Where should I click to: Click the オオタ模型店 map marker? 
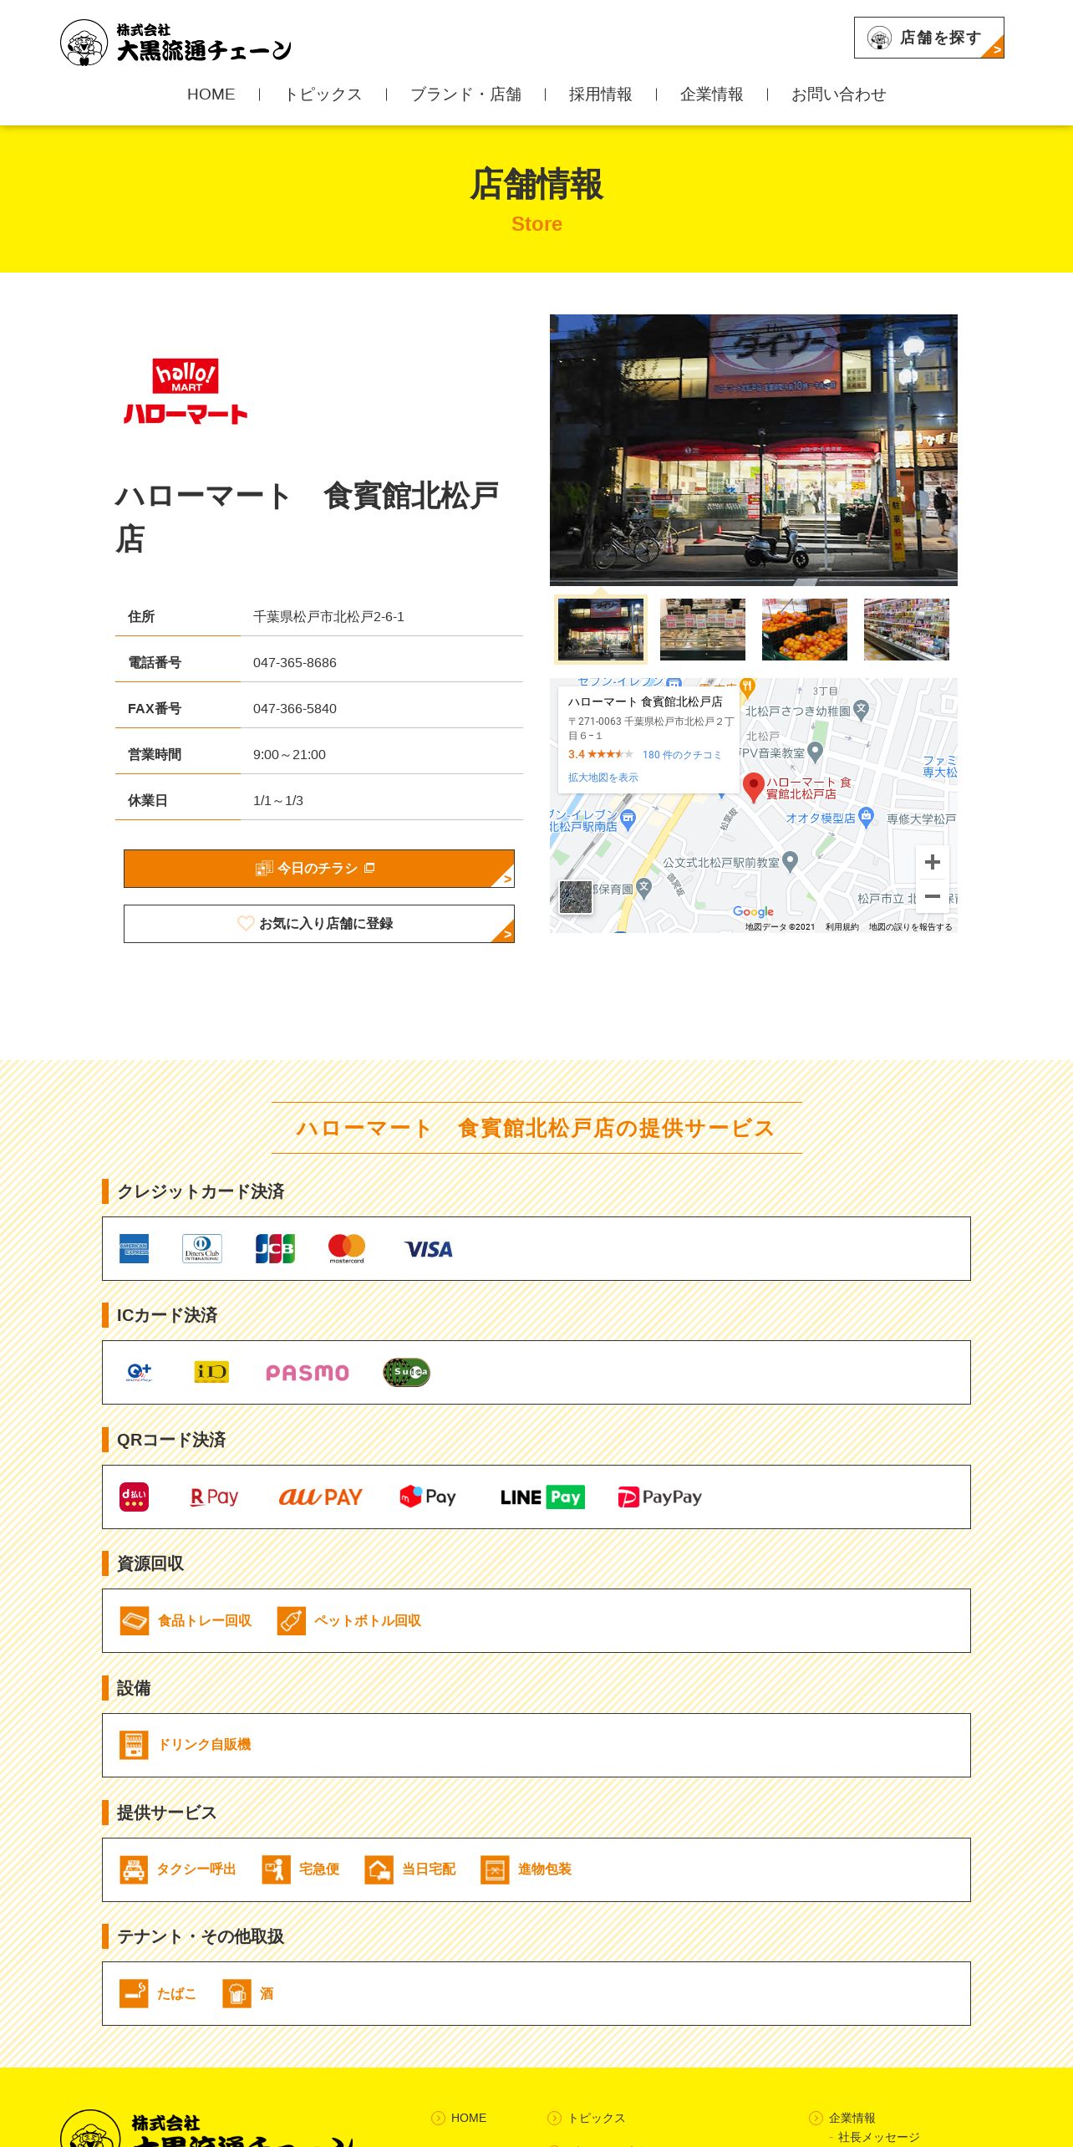click(x=866, y=816)
